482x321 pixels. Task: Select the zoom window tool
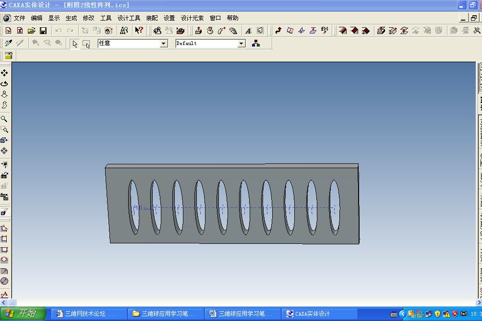tap(4, 129)
